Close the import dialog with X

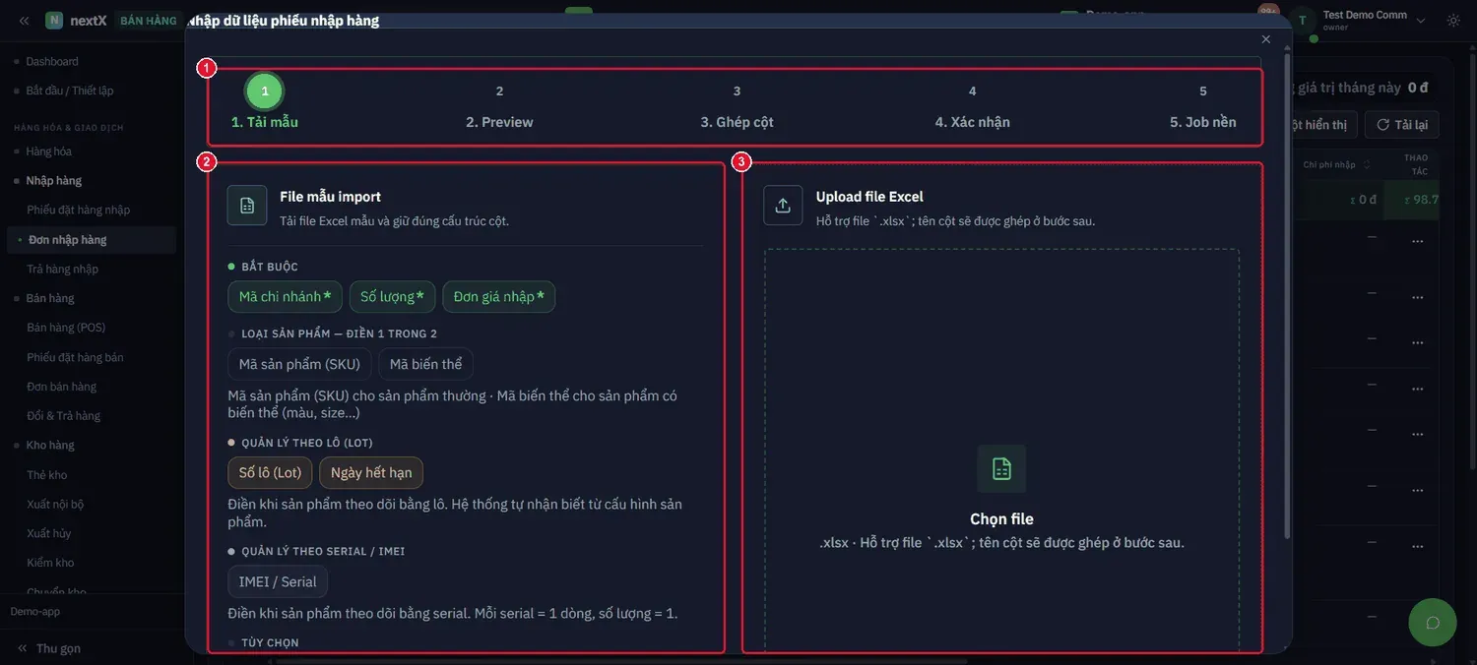[1266, 39]
